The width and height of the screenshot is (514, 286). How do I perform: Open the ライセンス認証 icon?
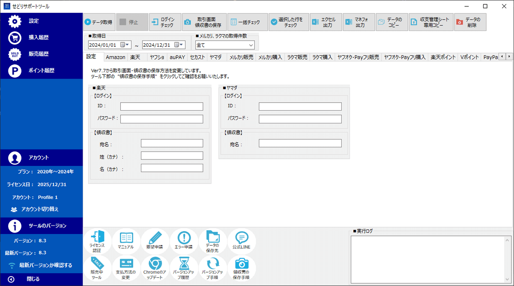(x=97, y=241)
